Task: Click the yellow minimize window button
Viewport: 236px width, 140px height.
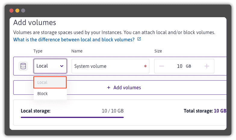Action: pyautogui.click(x=17, y=11)
